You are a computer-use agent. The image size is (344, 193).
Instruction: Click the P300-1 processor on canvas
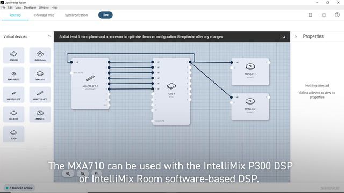pyautogui.click(x=171, y=91)
